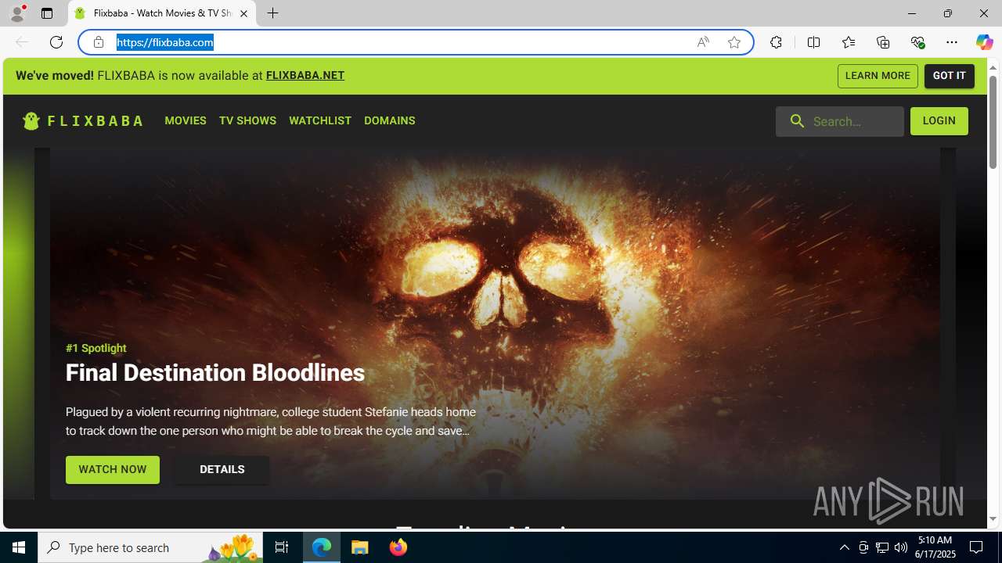Open Final Destination Bloodlines title
Screen dimensions: 1002x563
coord(215,373)
